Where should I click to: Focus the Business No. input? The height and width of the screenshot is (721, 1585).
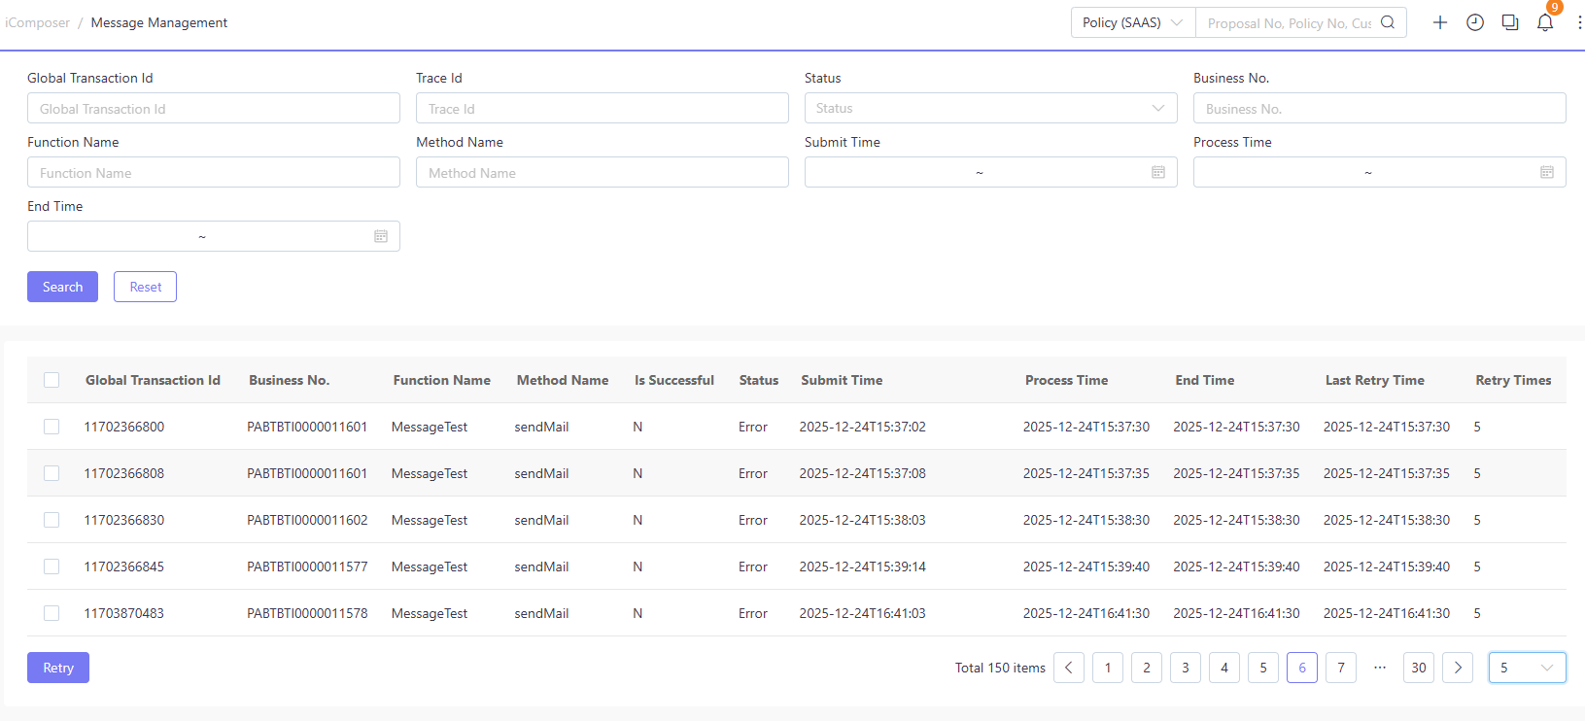coord(1380,108)
